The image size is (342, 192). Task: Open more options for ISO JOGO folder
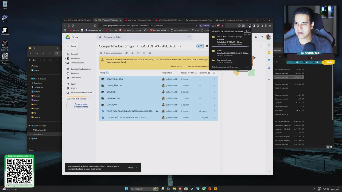[x=214, y=92]
